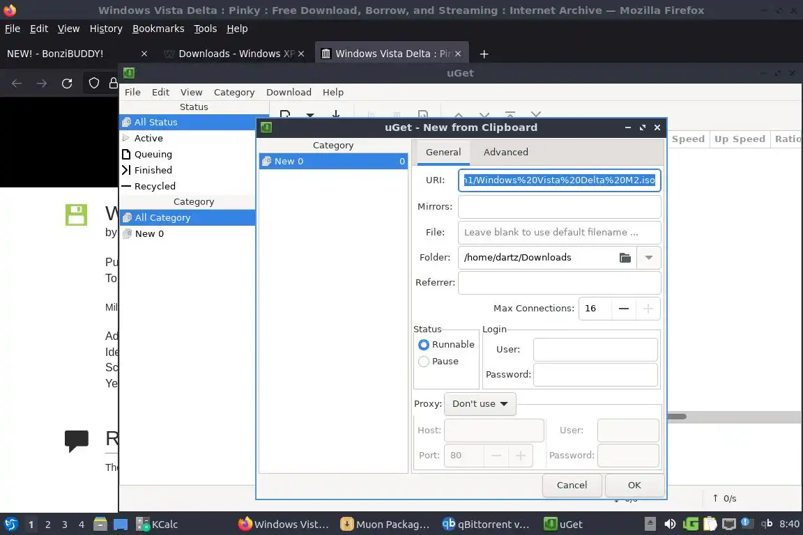Switch to qBittorrent taskbar entry
The height and width of the screenshot is (535, 803).
coord(485,525)
